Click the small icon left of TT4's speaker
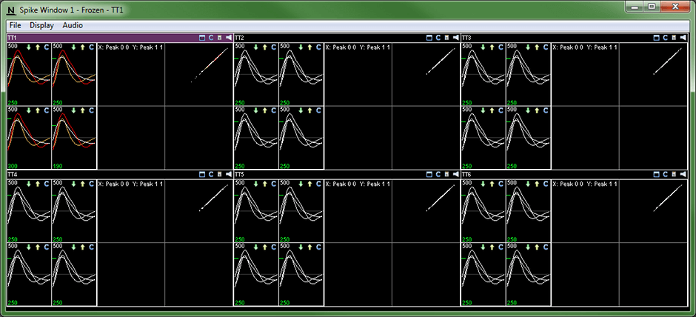696x317 pixels. coord(219,175)
